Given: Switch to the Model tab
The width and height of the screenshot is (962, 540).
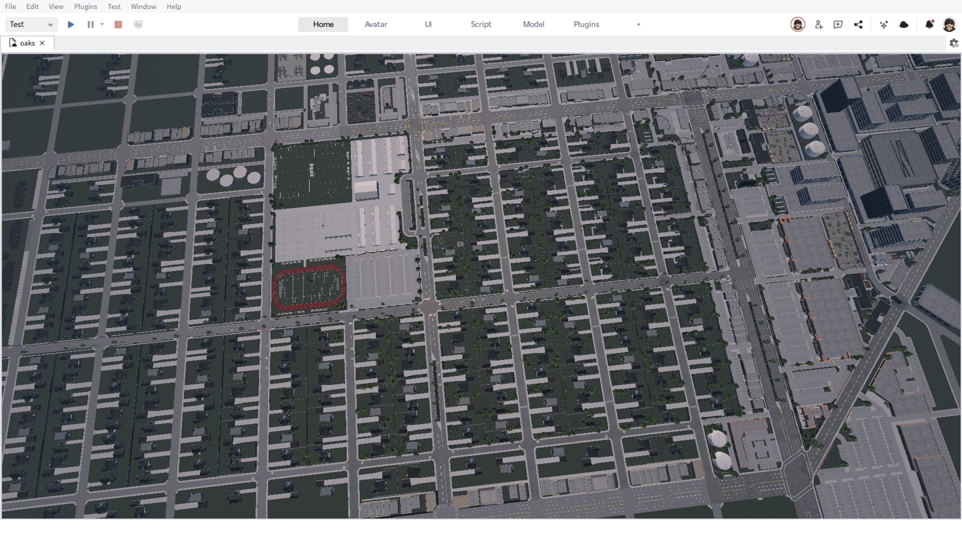Looking at the screenshot, I should pyautogui.click(x=534, y=24).
